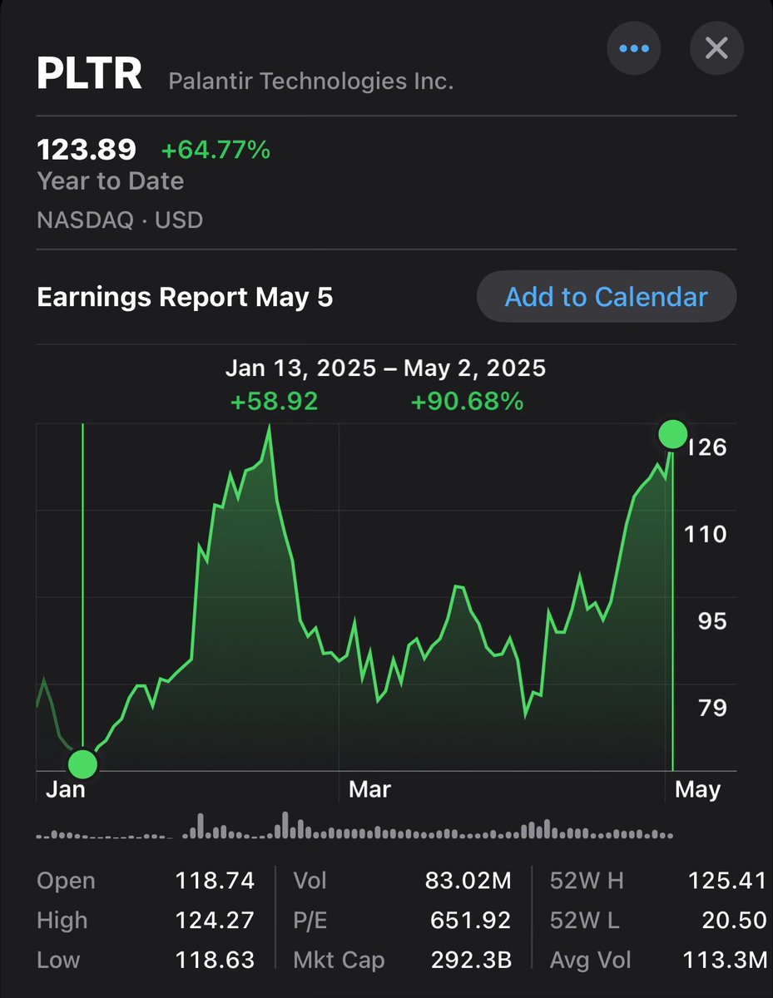
Task: Select the chart's left range handle dot
Action: coord(82,763)
